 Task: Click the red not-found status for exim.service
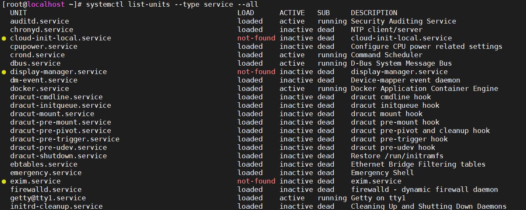(256, 181)
